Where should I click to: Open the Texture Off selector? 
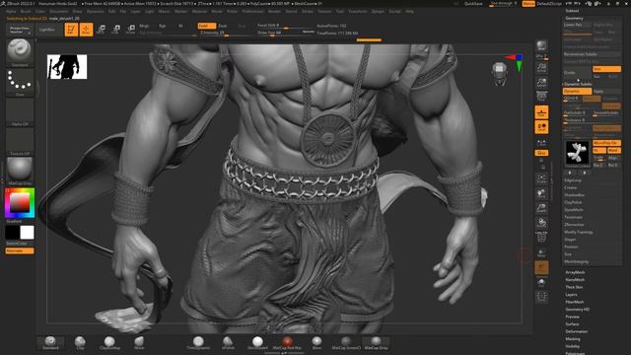[x=20, y=142]
